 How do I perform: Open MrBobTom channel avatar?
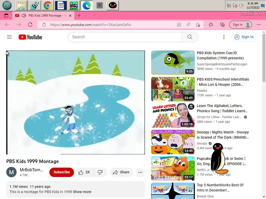11,172
